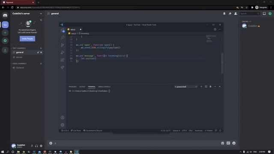Click the split editor icon in VS Code
274x154 pixels.
[215, 30]
